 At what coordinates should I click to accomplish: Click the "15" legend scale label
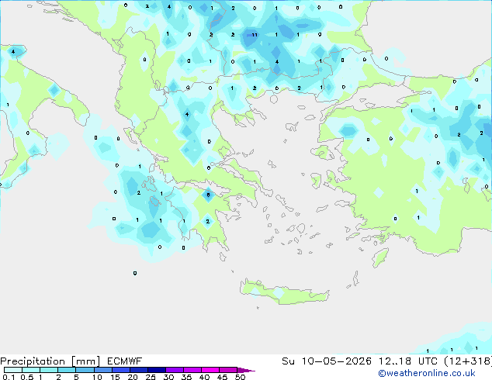pos(115,377)
